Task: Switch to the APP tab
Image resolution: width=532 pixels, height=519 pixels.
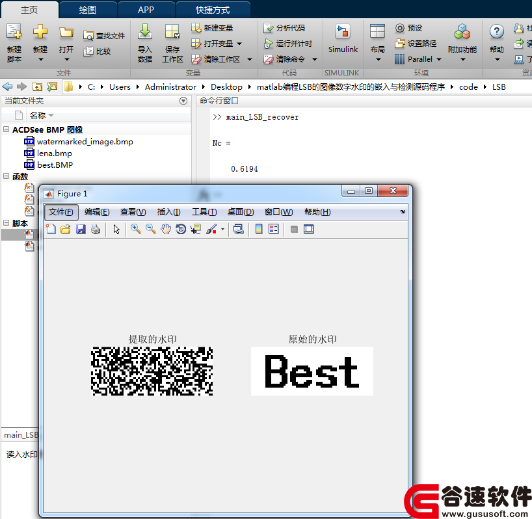Action: coord(146,10)
